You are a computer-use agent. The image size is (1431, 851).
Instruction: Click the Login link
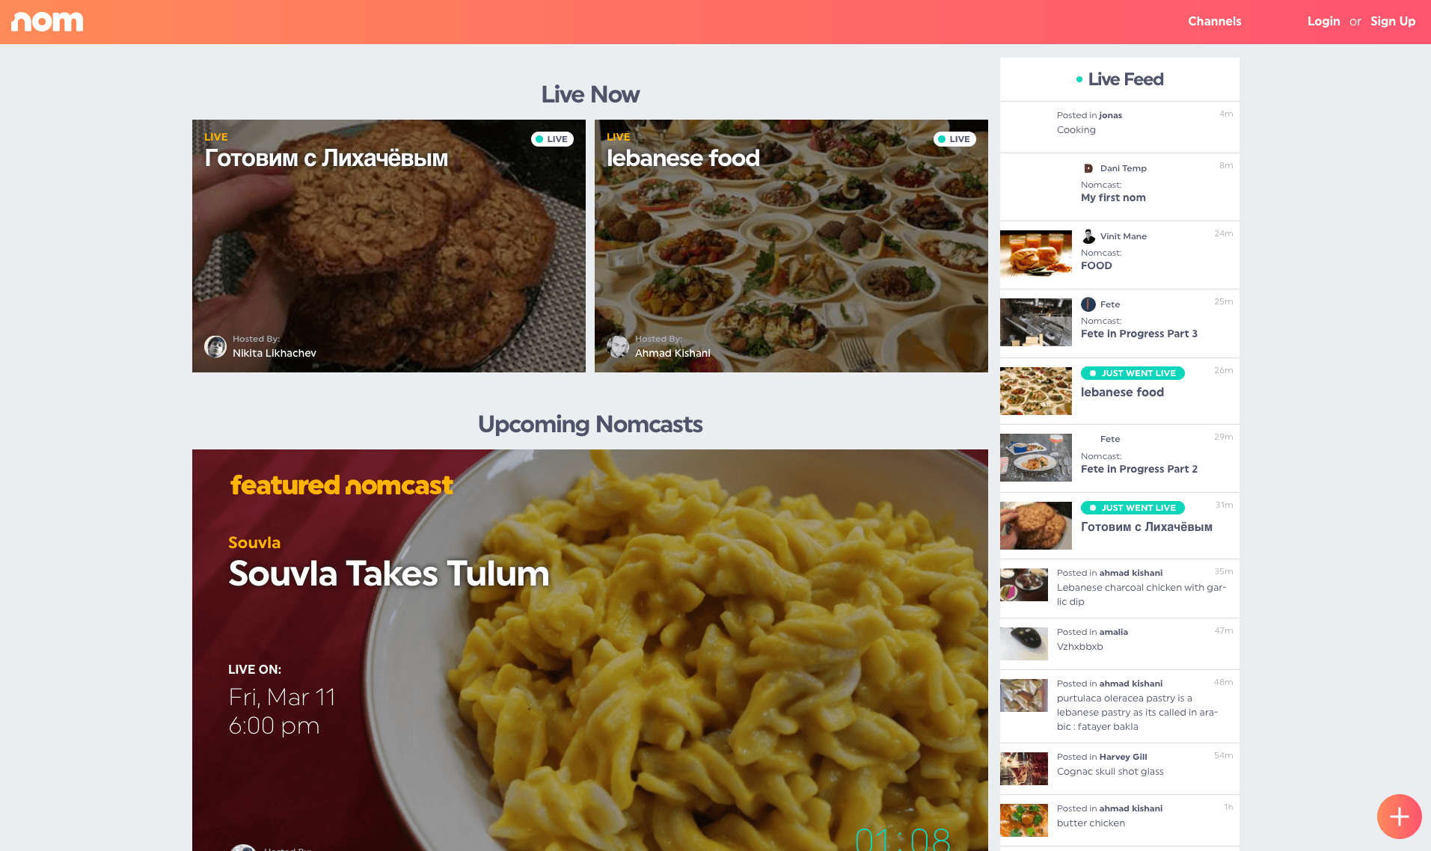(1323, 21)
